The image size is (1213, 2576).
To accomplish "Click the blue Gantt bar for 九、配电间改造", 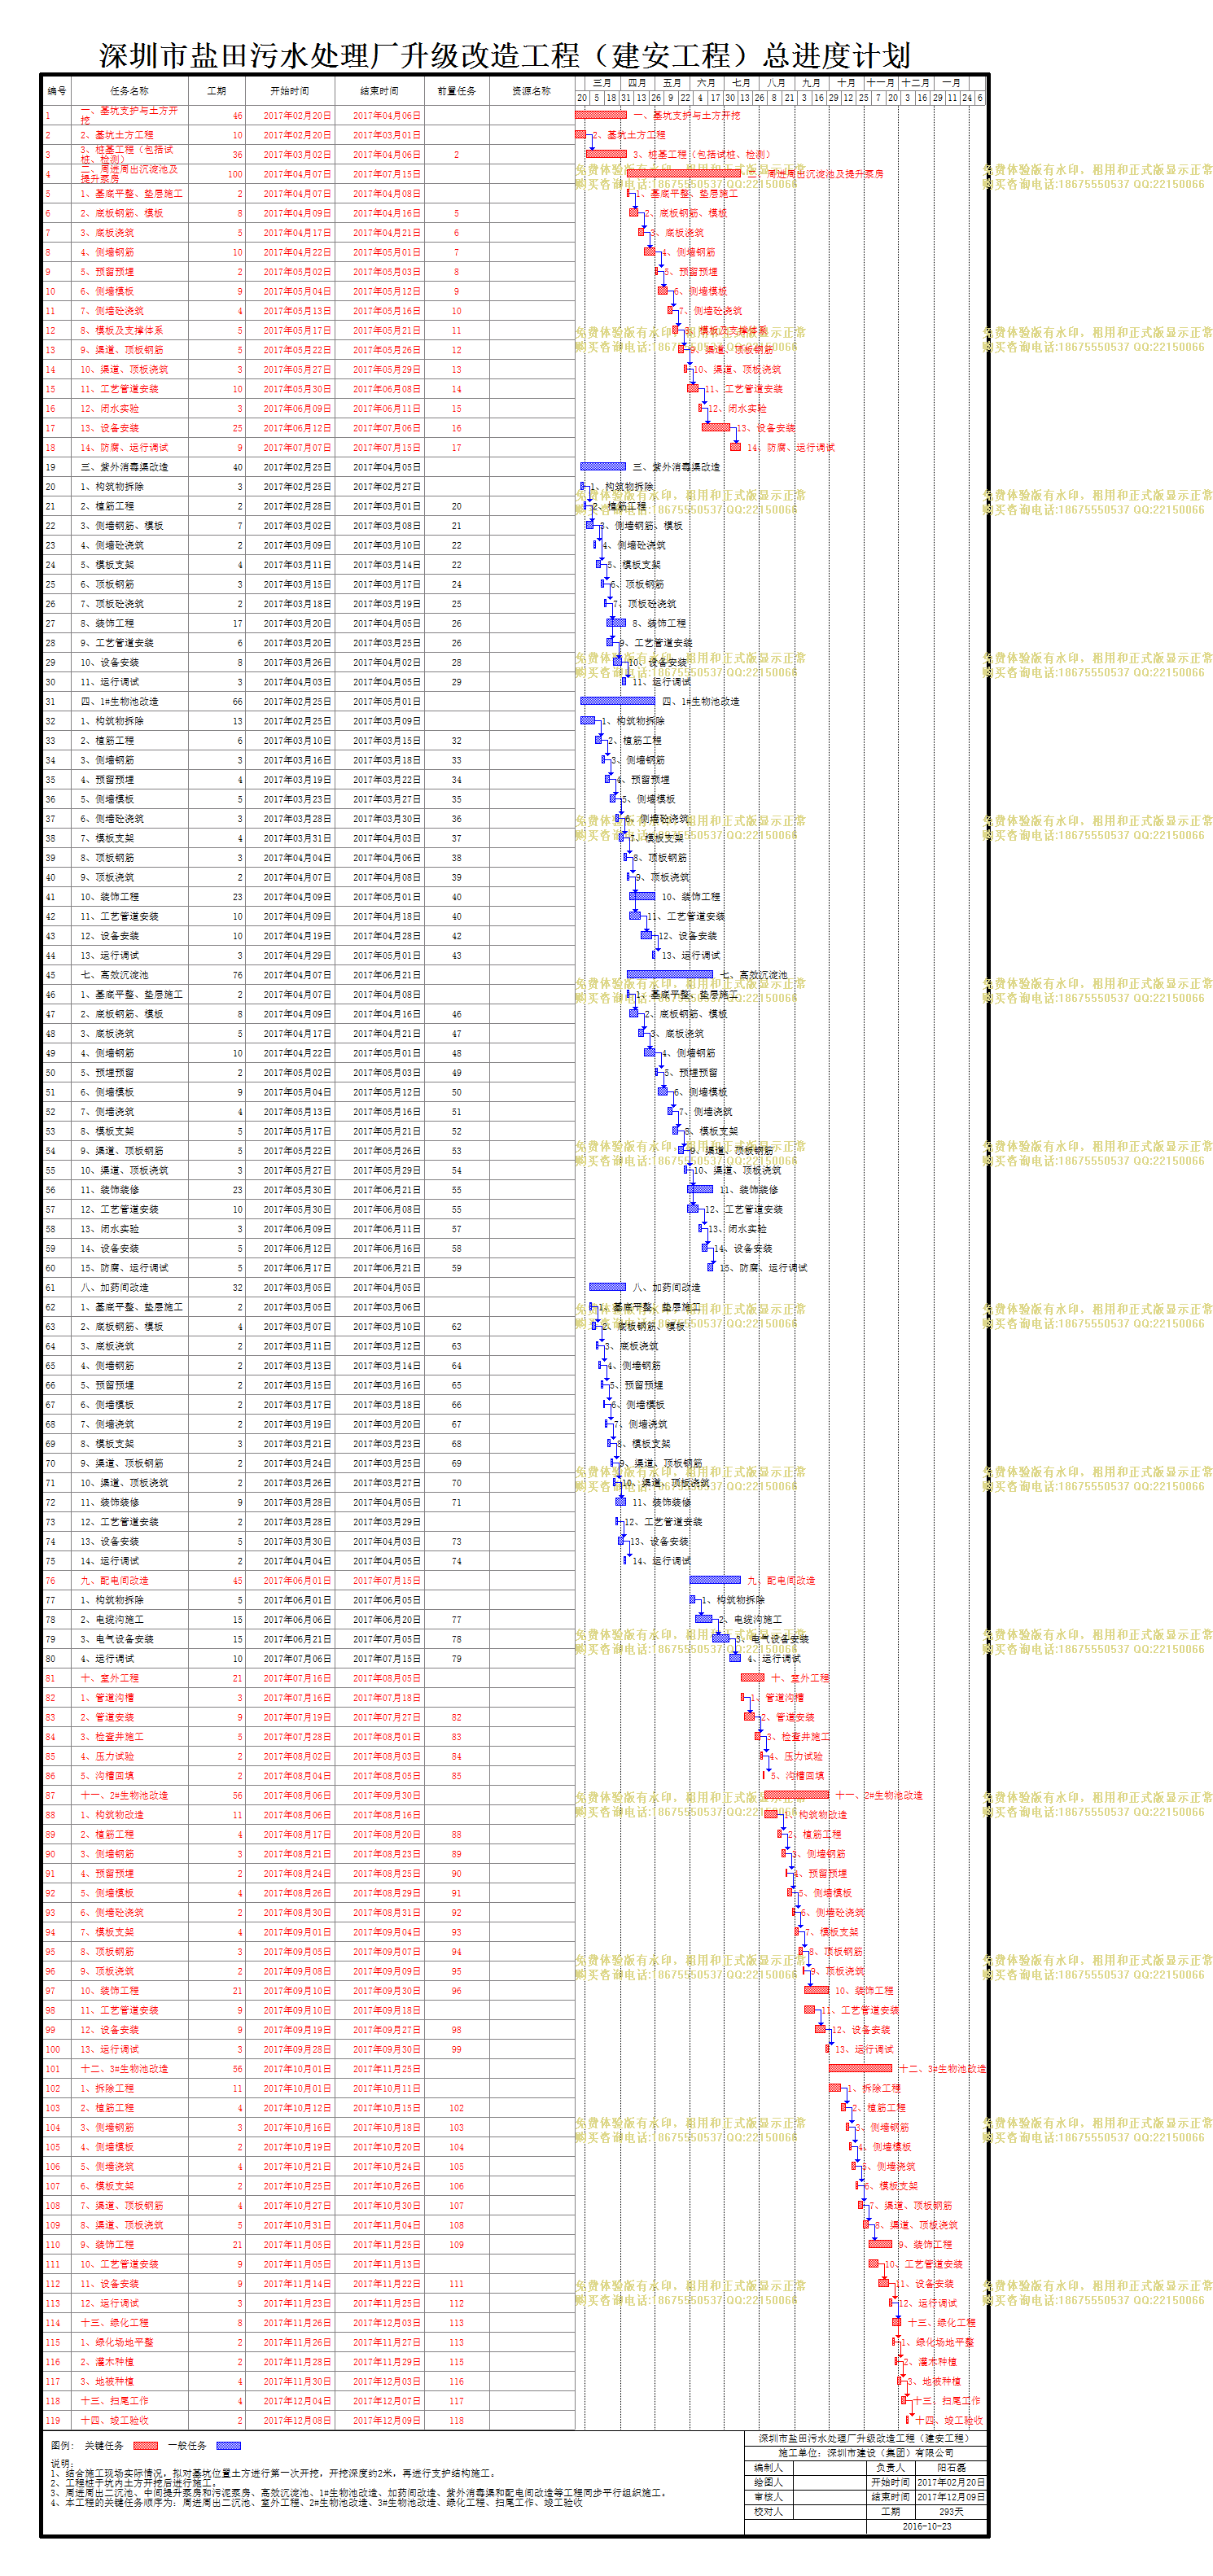I will 715,1580.
